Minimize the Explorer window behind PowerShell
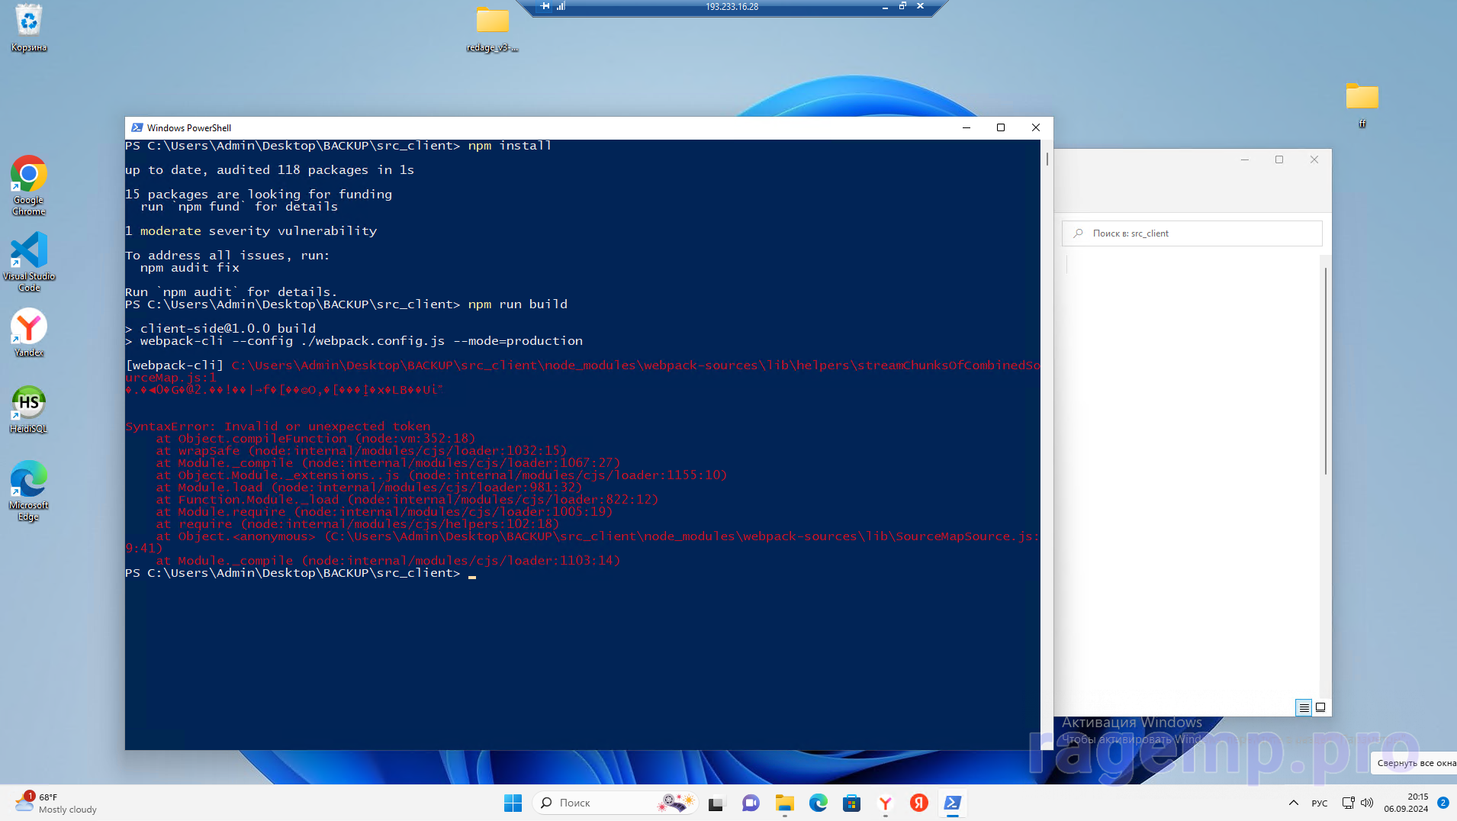Viewport: 1457px width, 821px height. [1244, 159]
